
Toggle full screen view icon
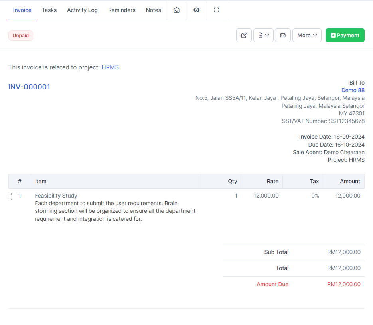(x=217, y=10)
